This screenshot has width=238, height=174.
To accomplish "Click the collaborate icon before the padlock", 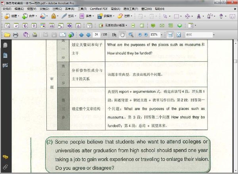I will click(x=43, y=16).
